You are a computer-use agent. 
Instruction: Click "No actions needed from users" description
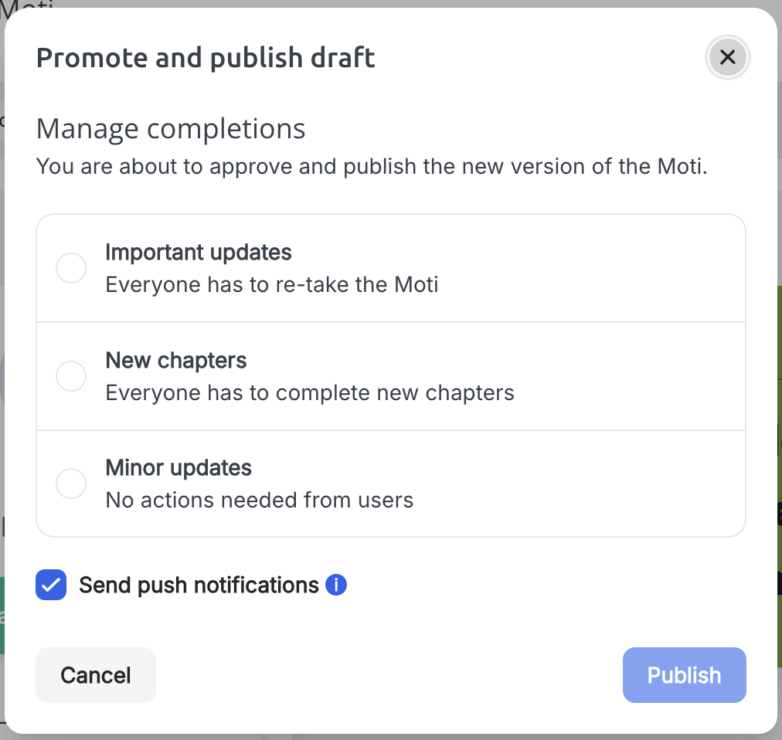tap(260, 500)
